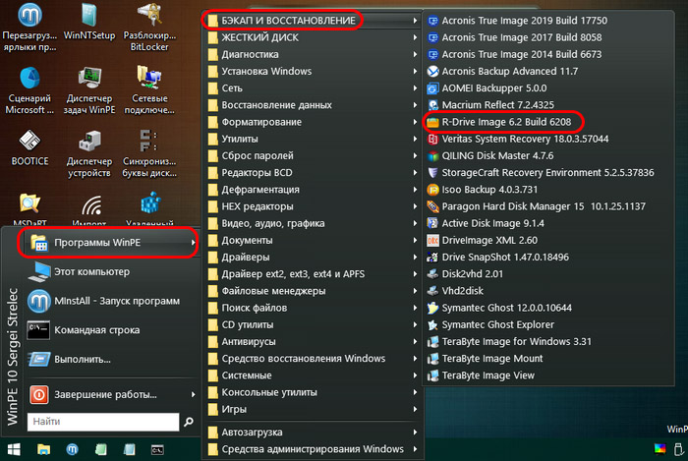The image size is (688, 461).
Task: Expand Восстановление данных submenu
Action: (x=313, y=105)
